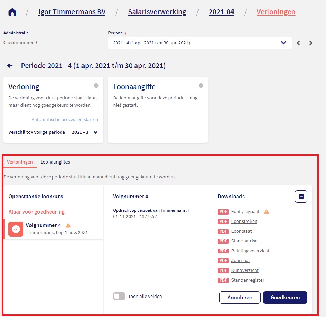Viewport: 326px width, 317px height.
Task: Click info icon on Loonaangifte card
Action: point(201,86)
